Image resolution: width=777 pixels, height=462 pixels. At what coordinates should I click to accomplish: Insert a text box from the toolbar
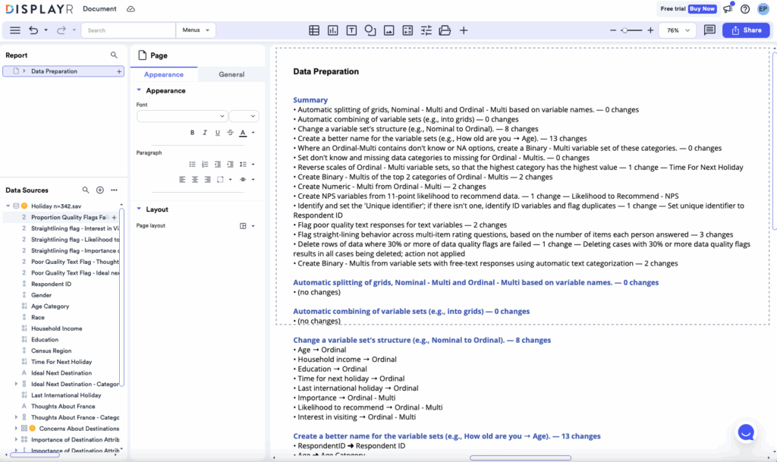(x=351, y=30)
